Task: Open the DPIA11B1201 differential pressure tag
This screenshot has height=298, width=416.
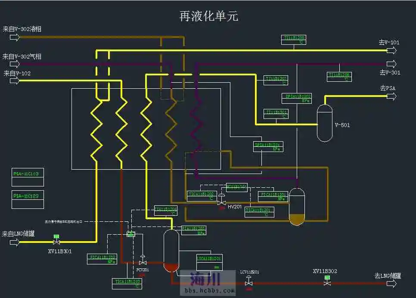Action: pos(268,147)
